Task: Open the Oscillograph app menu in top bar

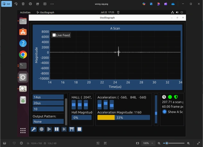Action: click(x=45, y=12)
